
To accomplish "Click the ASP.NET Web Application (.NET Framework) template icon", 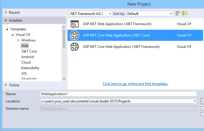I will [75, 24].
